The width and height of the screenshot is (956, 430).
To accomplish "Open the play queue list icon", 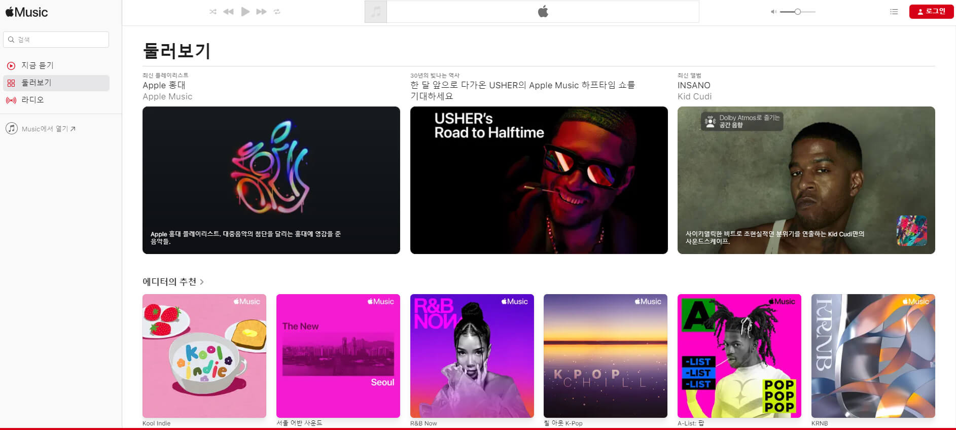I will [894, 12].
